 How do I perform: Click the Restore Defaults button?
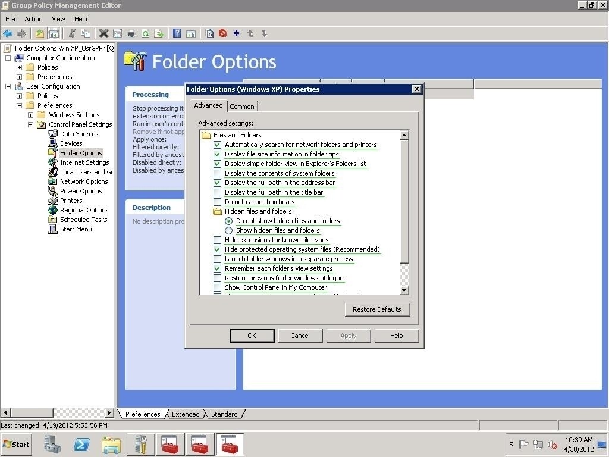coord(377,309)
